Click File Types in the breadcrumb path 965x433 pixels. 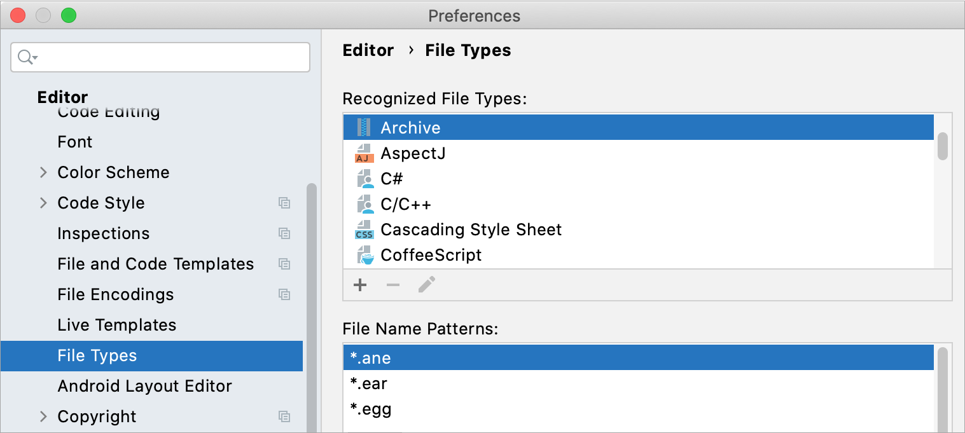pos(468,50)
